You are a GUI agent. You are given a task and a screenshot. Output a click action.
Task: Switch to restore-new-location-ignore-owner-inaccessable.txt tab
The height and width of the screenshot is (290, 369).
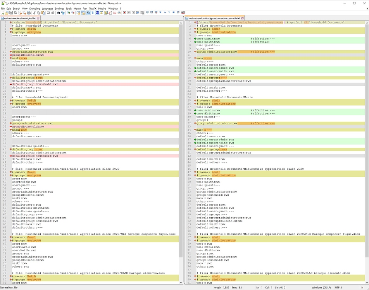(x=214, y=18)
